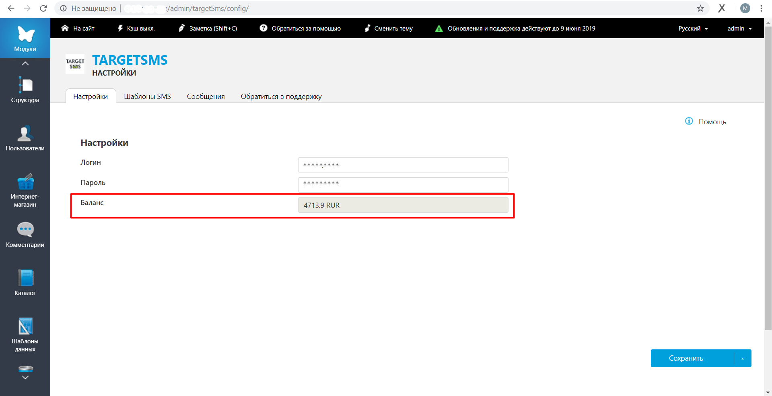Reload the page
Viewport: 772px width, 396px height.
tap(43, 8)
